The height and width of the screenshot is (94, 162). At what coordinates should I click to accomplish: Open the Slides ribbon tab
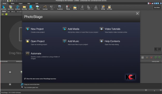(12, 3)
